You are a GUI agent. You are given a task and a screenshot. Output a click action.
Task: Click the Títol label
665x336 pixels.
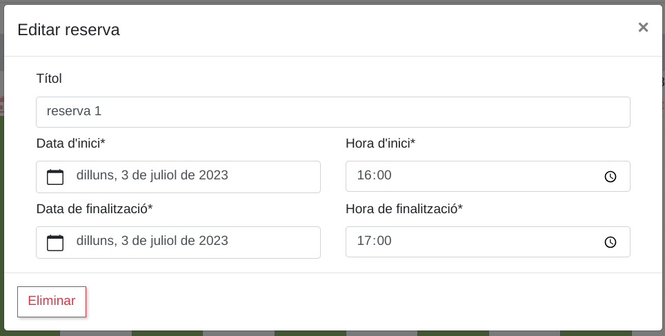click(x=49, y=79)
